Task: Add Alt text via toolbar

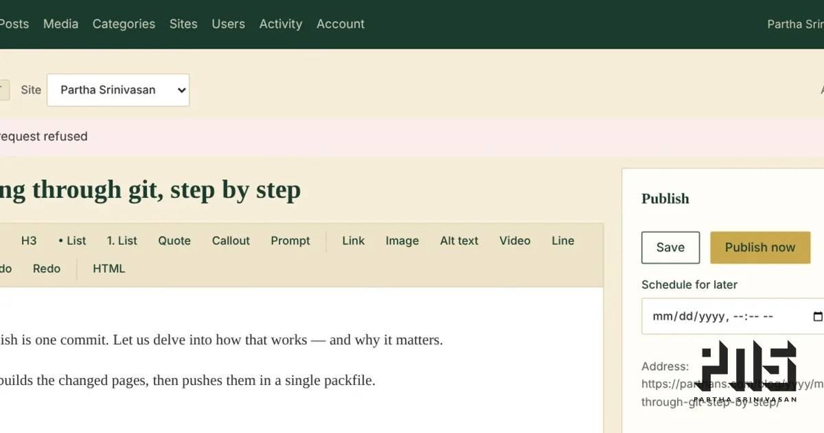Action: point(459,241)
